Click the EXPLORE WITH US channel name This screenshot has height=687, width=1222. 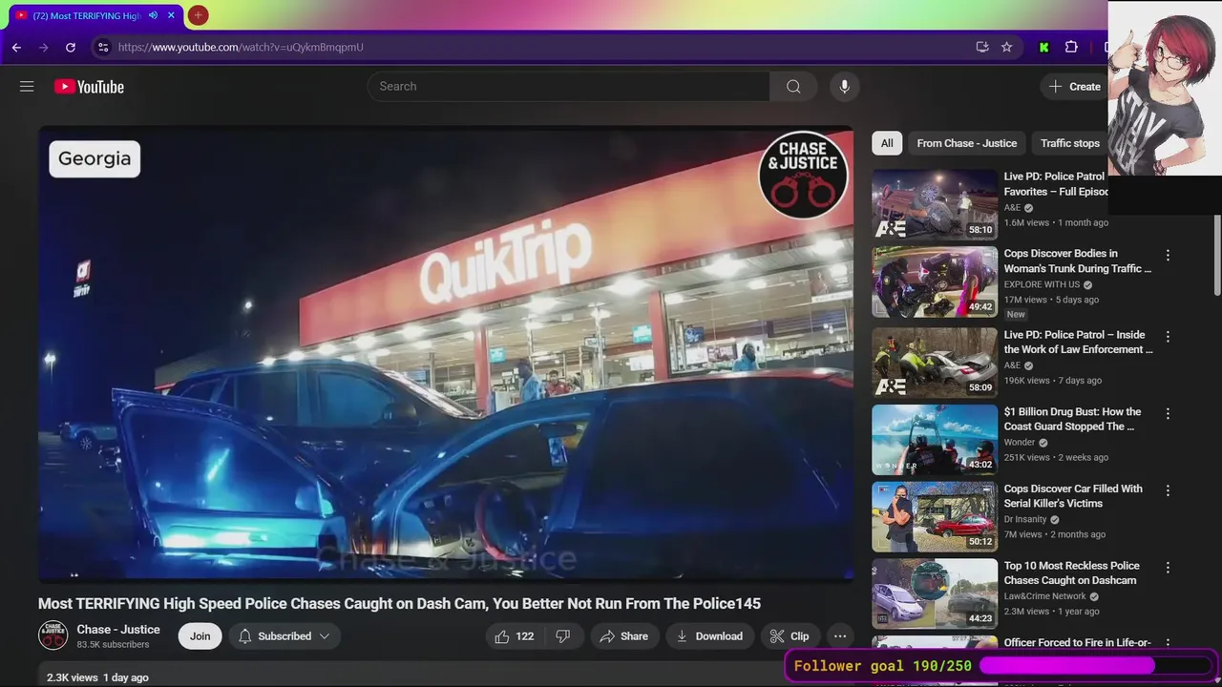tap(1043, 284)
